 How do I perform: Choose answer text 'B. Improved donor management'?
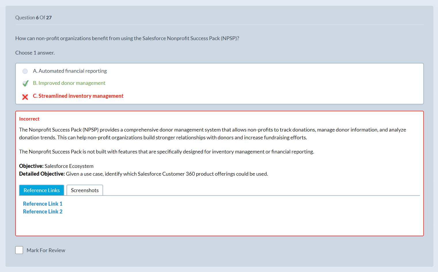pyautogui.click(x=69, y=83)
